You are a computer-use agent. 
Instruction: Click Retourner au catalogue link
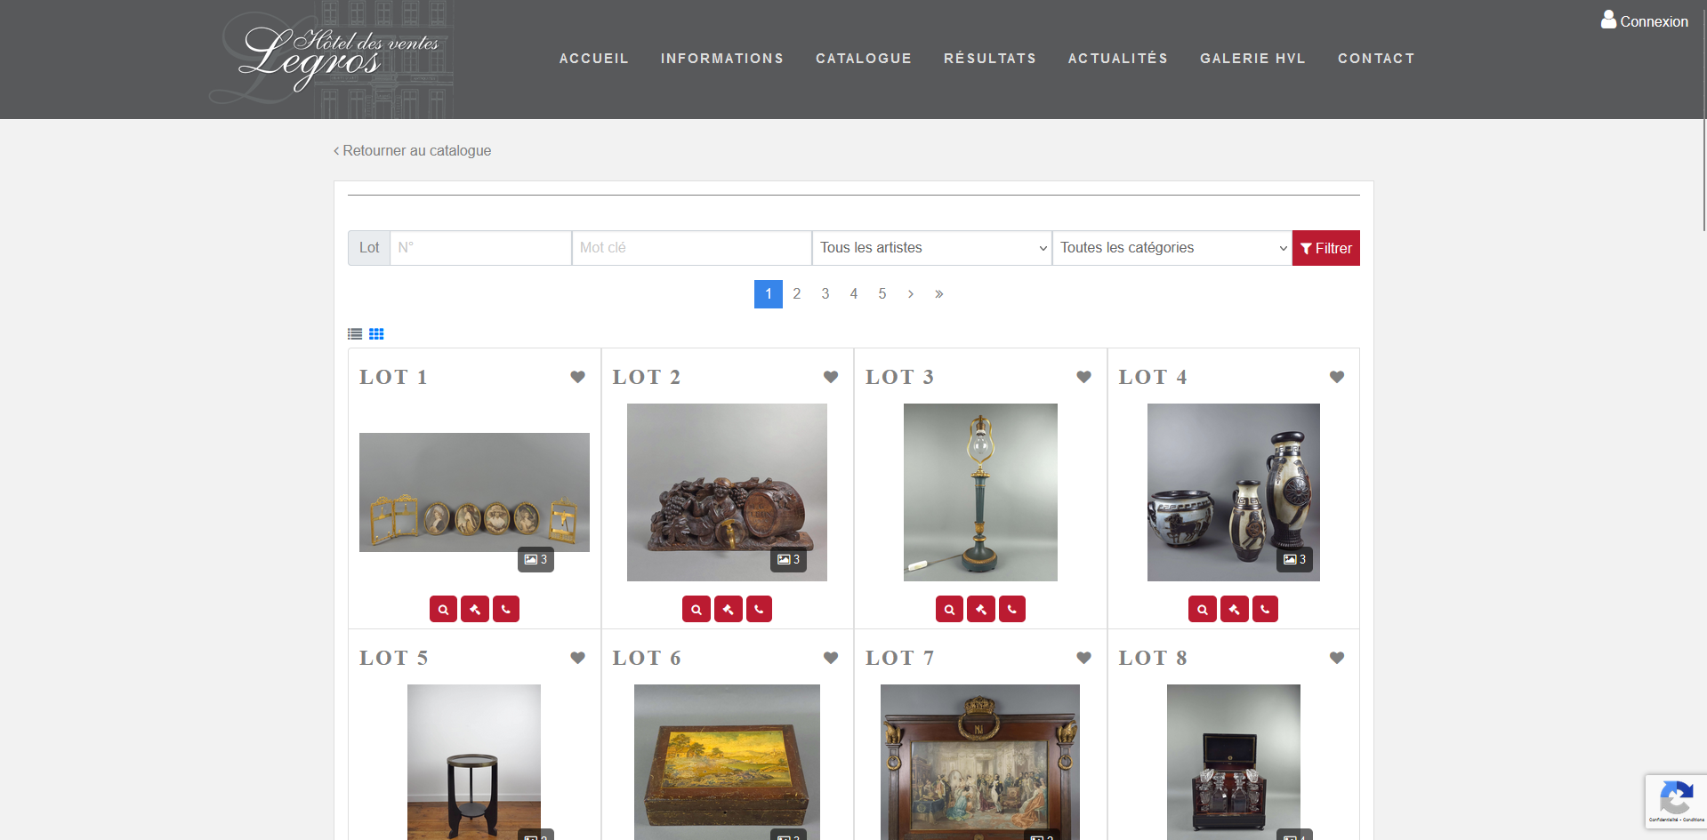413,151
